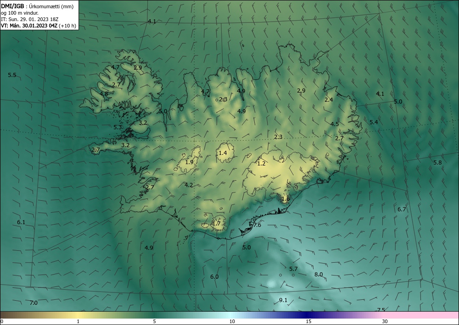Click the 1.4 value on Hofsjökull glacier
This screenshot has height=325, width=459.
pos(223,153)
